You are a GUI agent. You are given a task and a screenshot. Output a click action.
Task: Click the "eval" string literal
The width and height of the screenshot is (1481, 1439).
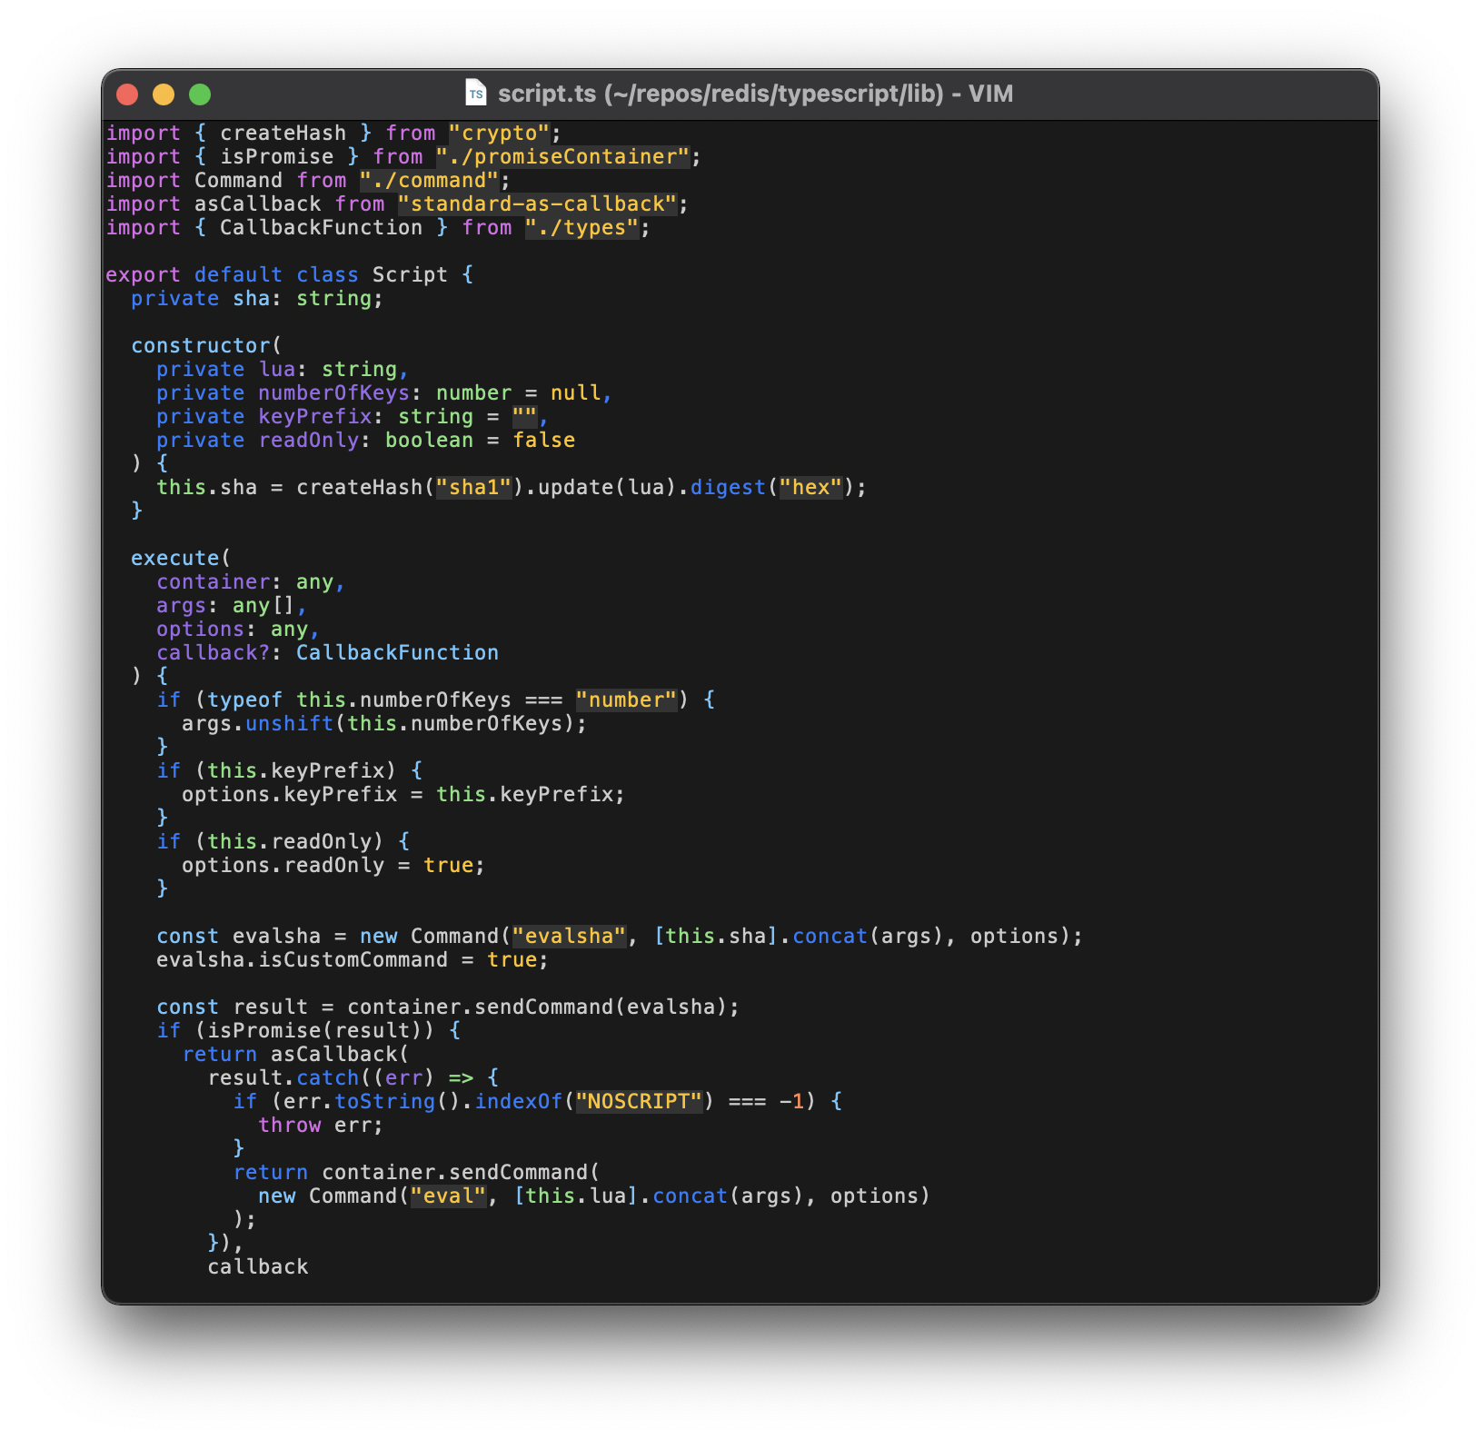pyautogui.click(x=448, y=1196)
